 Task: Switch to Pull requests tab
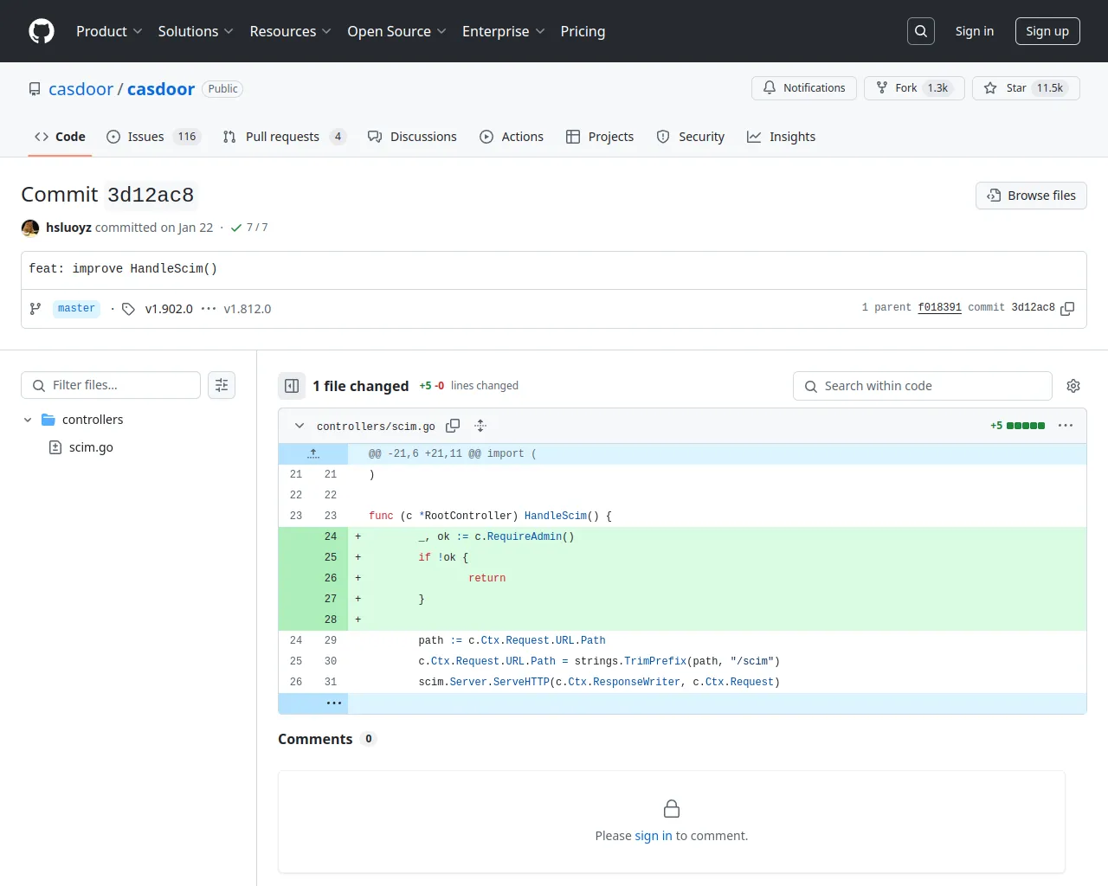[284, 137]
